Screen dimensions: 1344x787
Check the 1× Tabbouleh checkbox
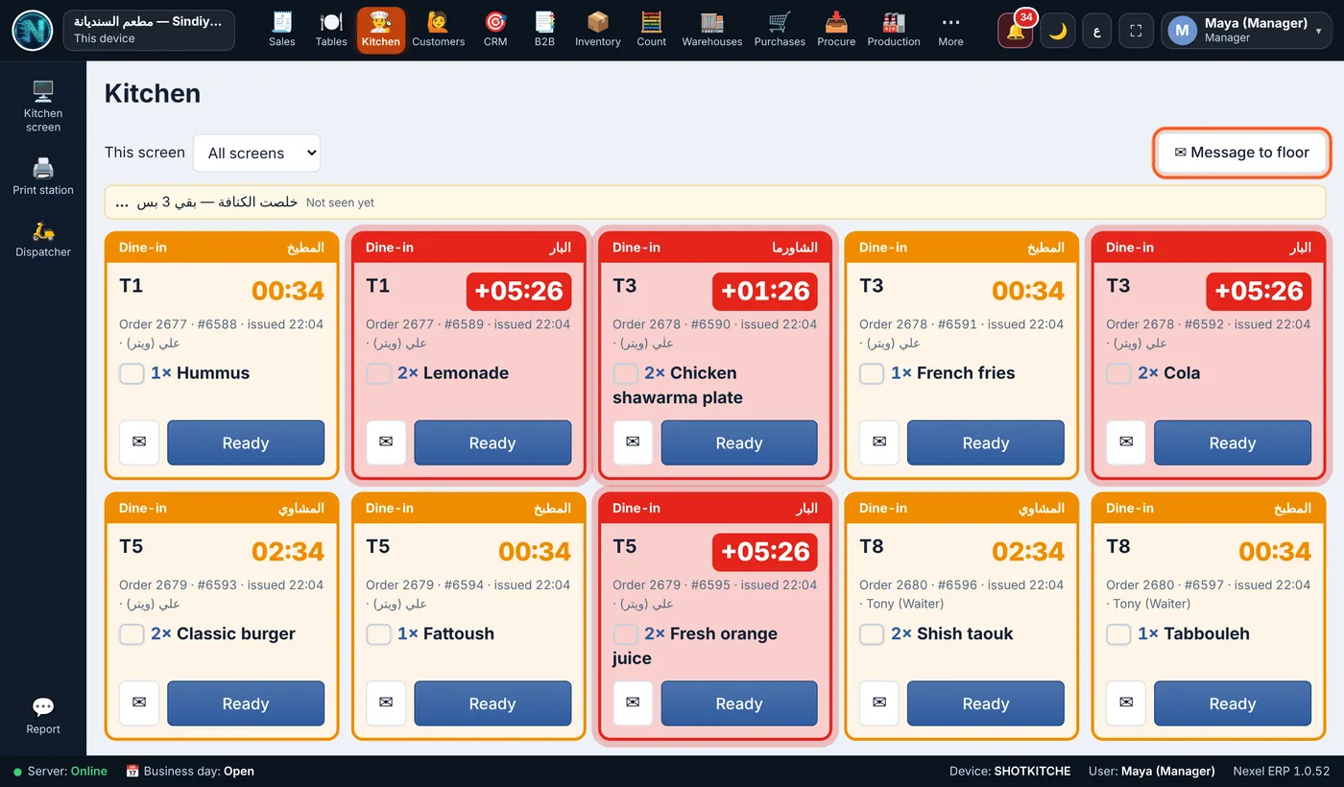tap(1118, 634)
